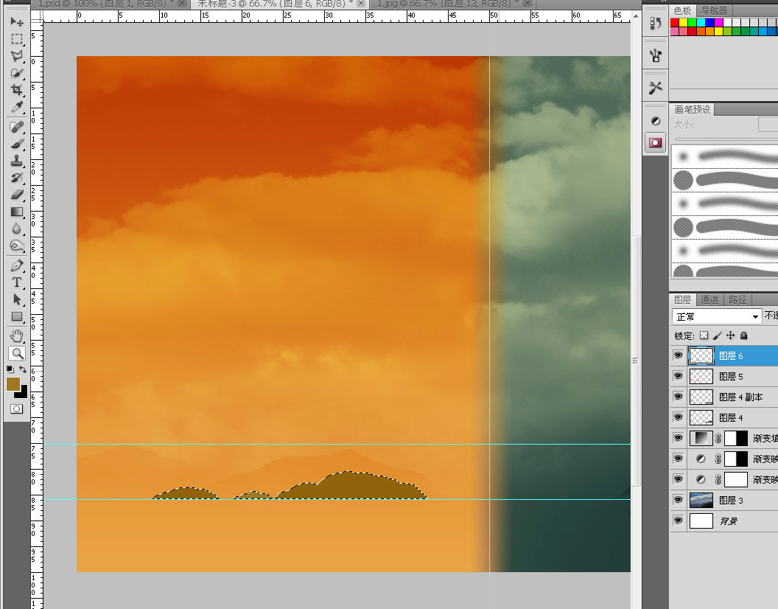Toggle lock position
Viewport: 778px width, 609px height.
(x=730, y=335)
